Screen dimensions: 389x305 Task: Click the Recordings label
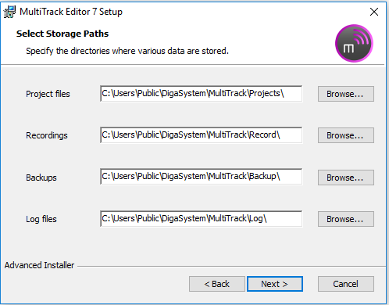47,135
